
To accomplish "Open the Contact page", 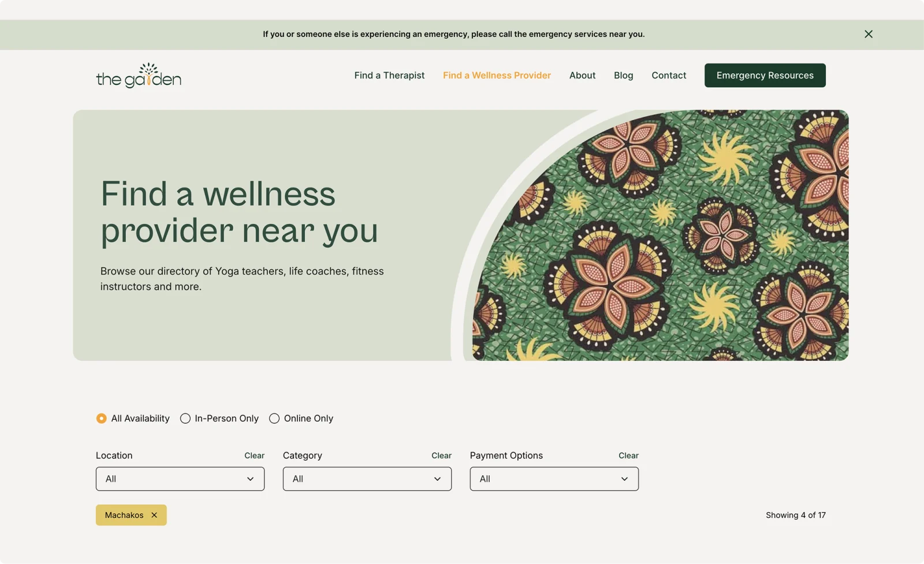I will 669,75.
